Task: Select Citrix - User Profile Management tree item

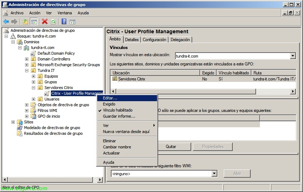Action: pos(77,93)
